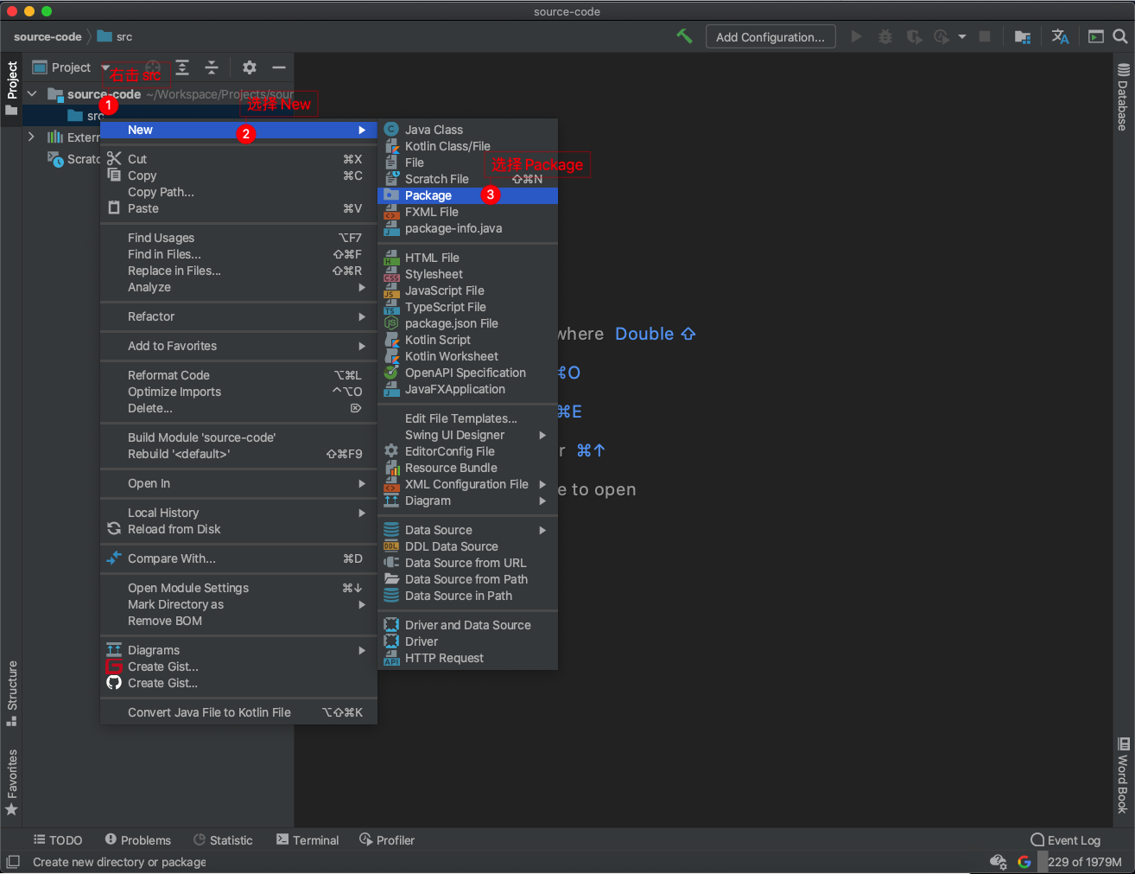Open the Terminal tool window
The image size is (1135, 874).
coord(308,840)
